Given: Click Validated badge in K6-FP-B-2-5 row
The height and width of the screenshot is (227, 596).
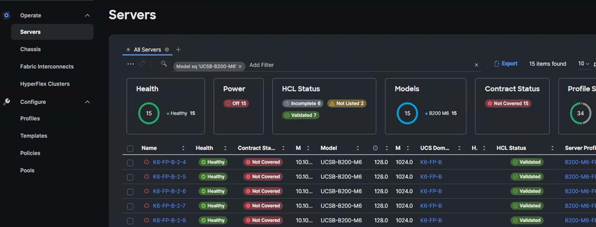Looking at the screenshot, I should tap(527, 177).
